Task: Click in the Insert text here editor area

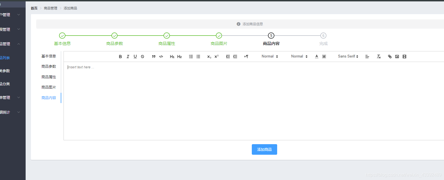Action: point(254,101)
